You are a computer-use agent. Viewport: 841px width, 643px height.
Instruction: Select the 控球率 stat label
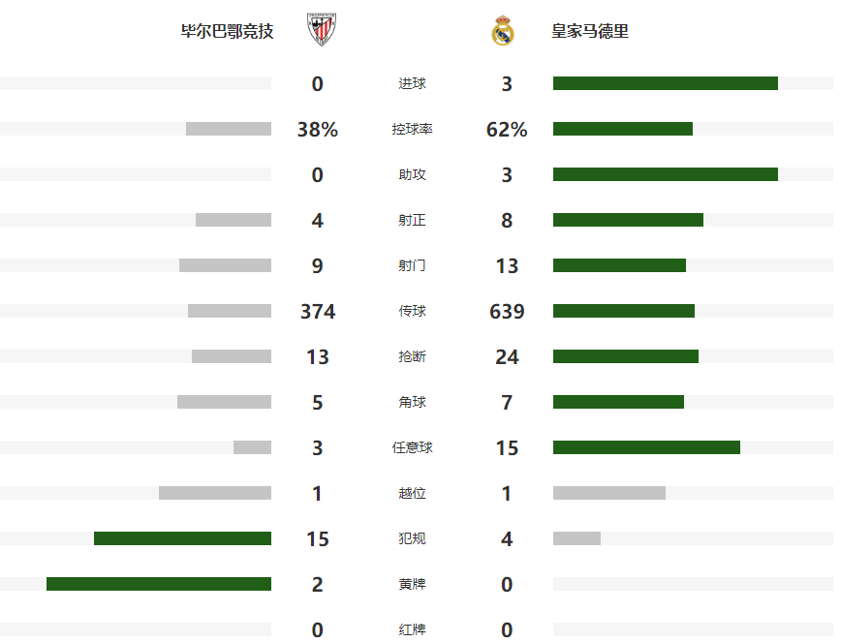point(412,129)
